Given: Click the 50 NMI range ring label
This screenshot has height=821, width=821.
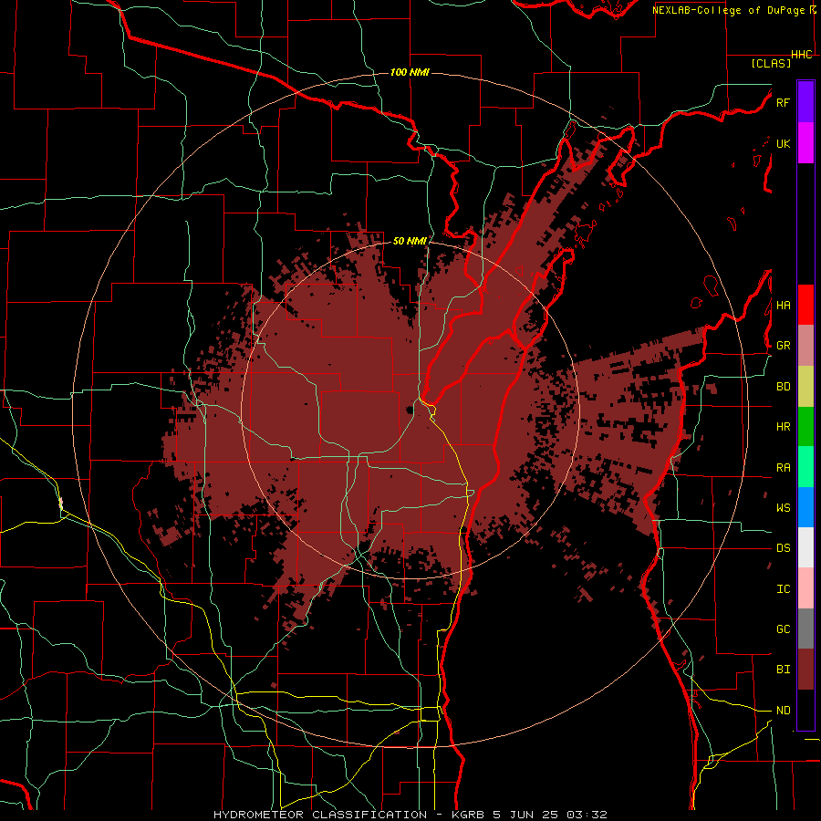Looking at the screenshot, I should (410, 241).
